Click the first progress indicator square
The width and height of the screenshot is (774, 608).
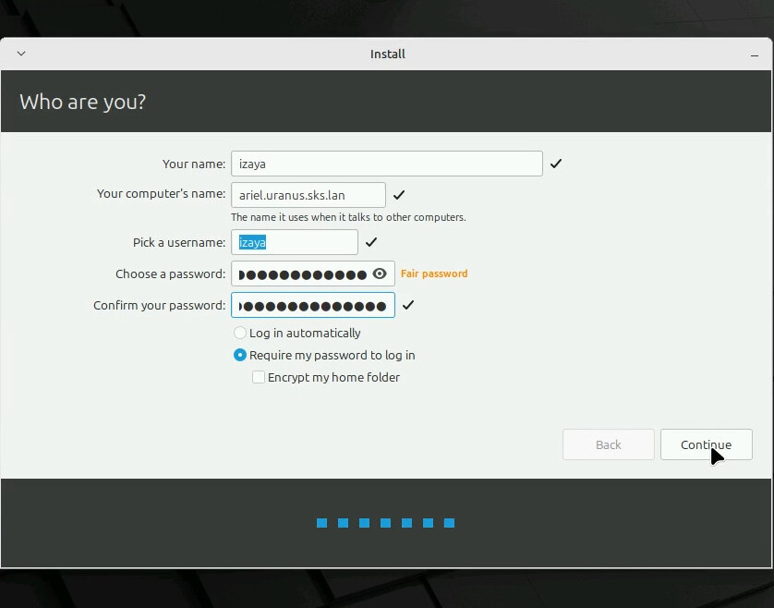pos(322,523)
